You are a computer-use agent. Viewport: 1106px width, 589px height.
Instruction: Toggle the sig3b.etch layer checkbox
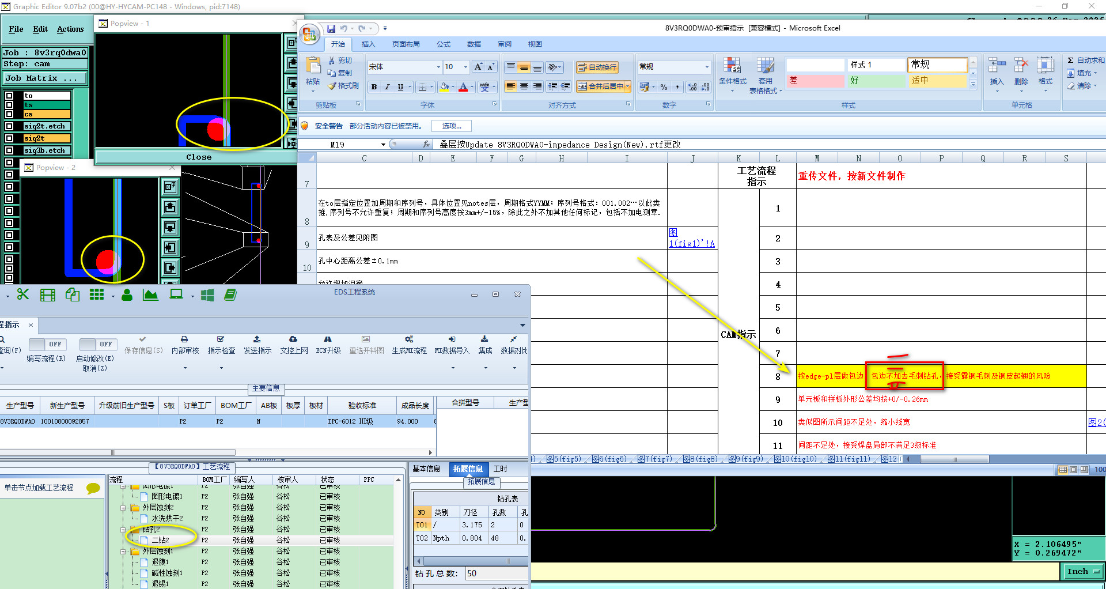coord(9,150)
